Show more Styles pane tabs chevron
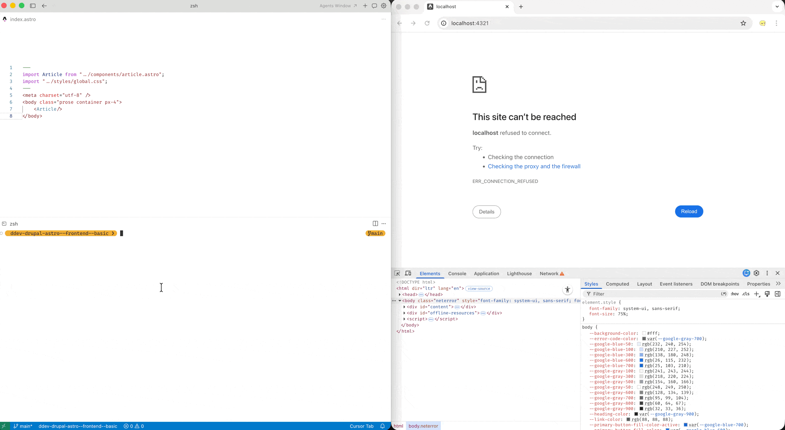Image resolution: width=785 pixels, height=430 pixels. click(x=778, y=284)
